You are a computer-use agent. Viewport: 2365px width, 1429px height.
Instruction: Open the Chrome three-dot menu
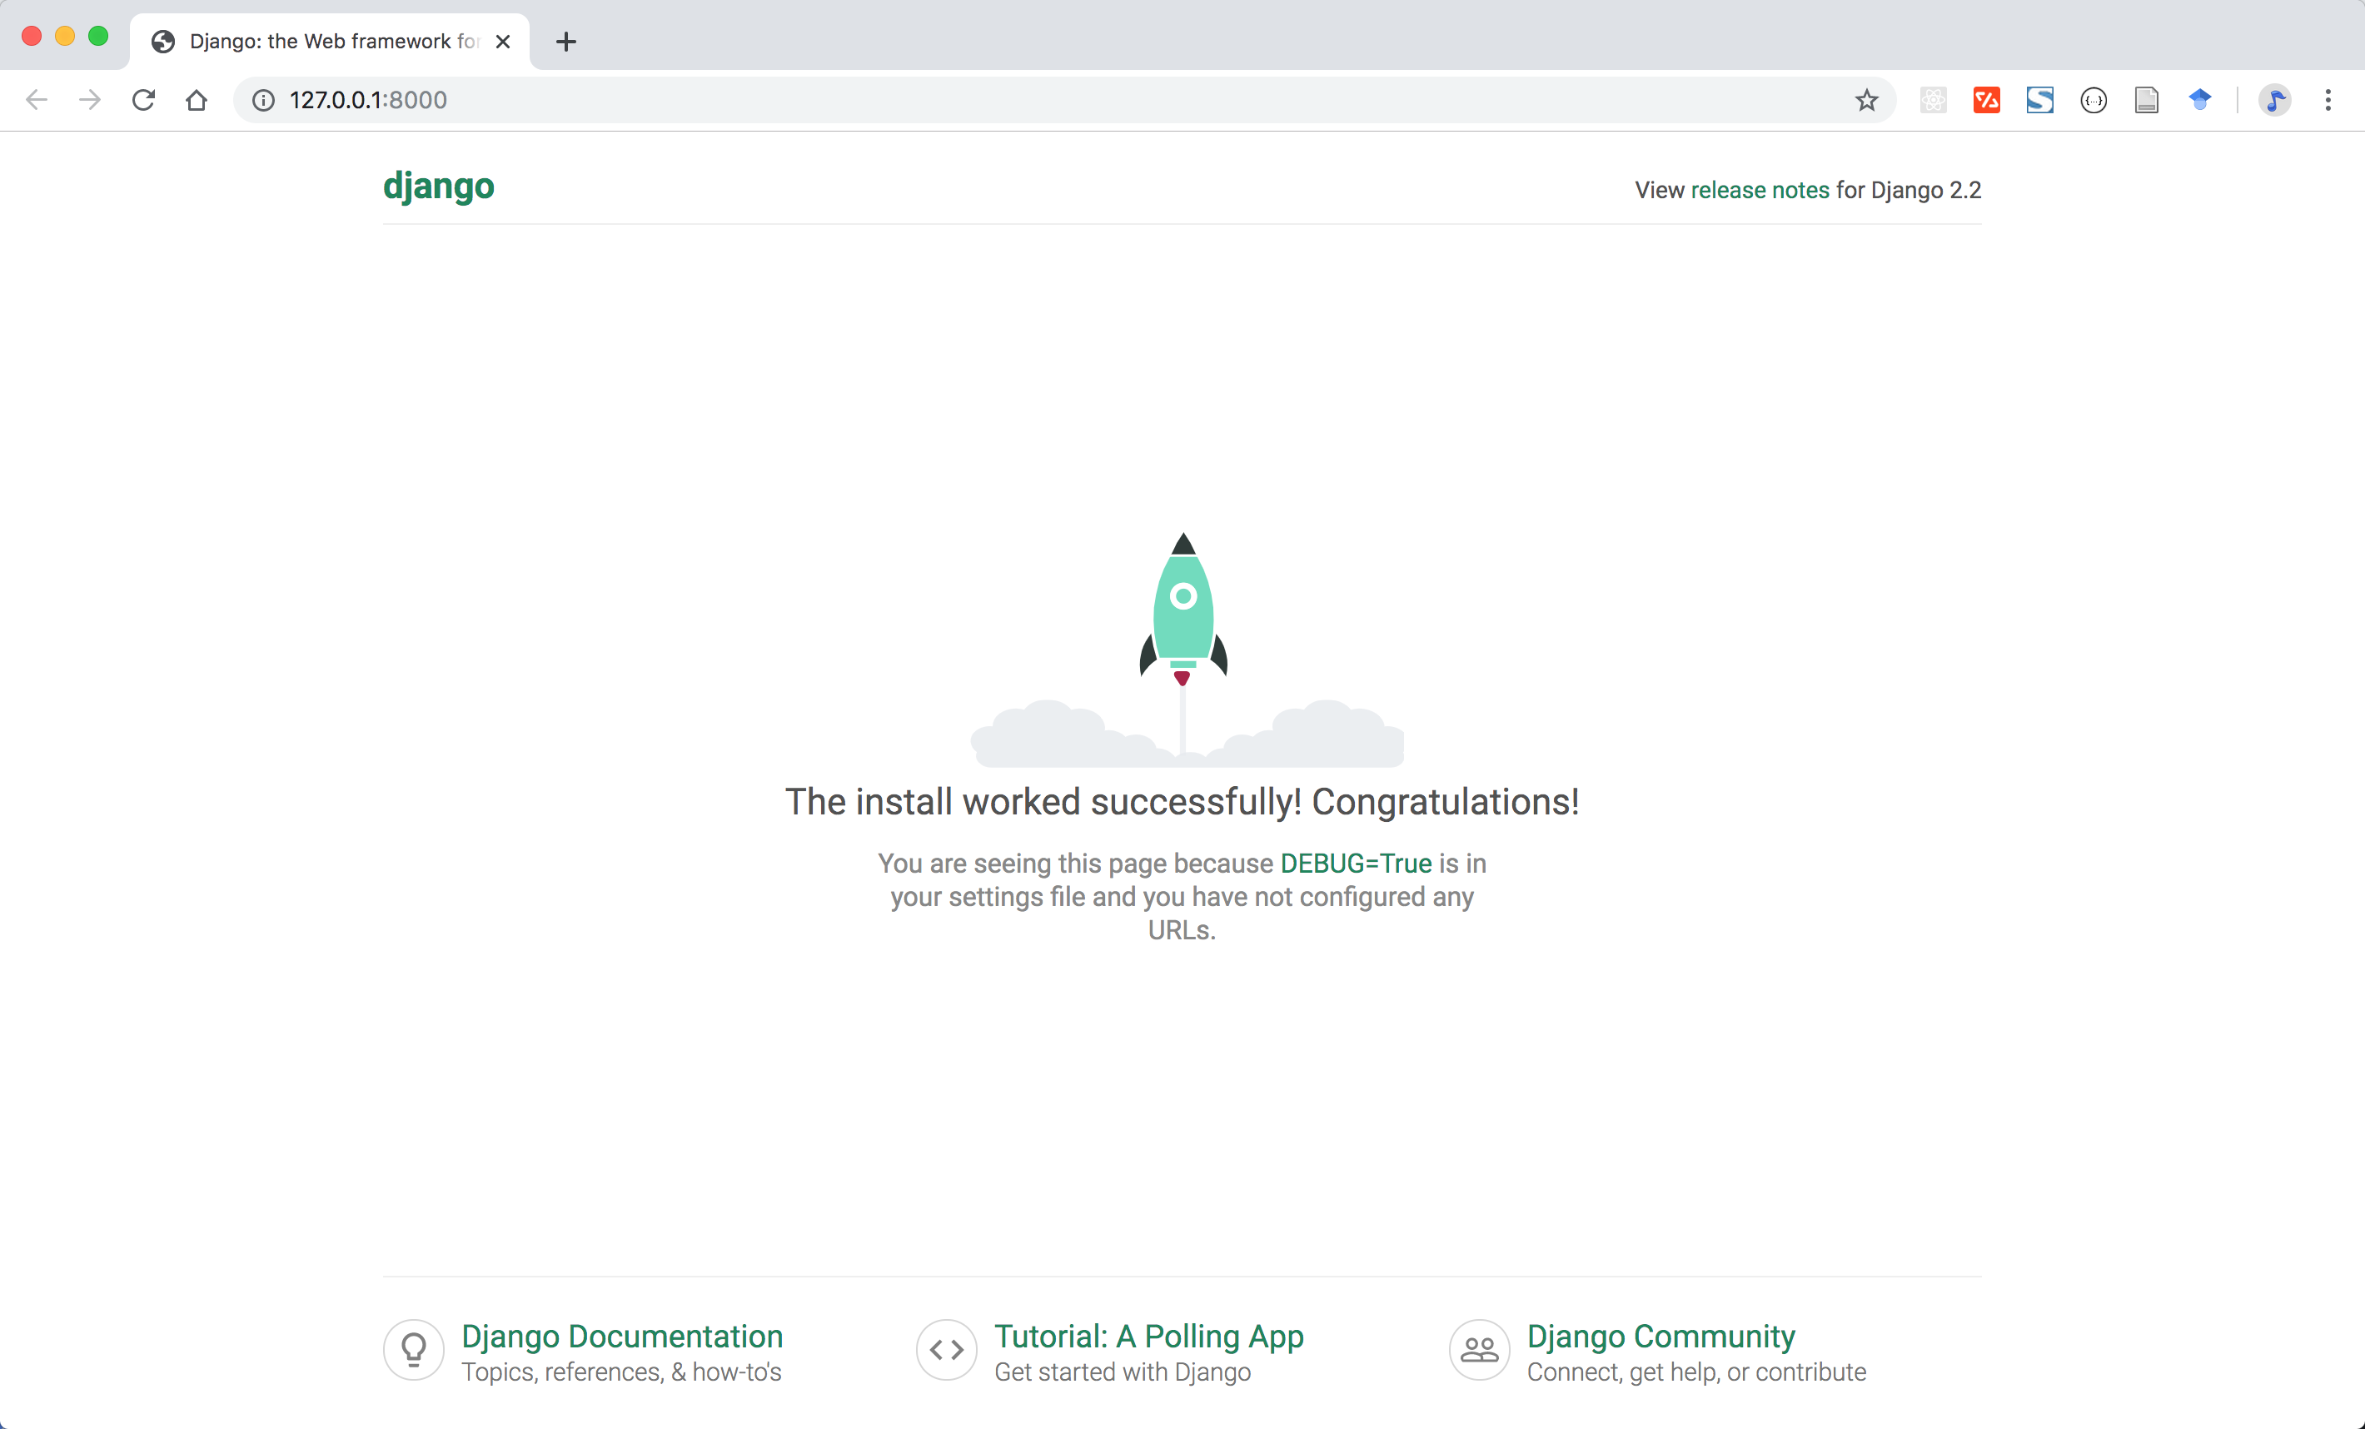point(2328,100)
